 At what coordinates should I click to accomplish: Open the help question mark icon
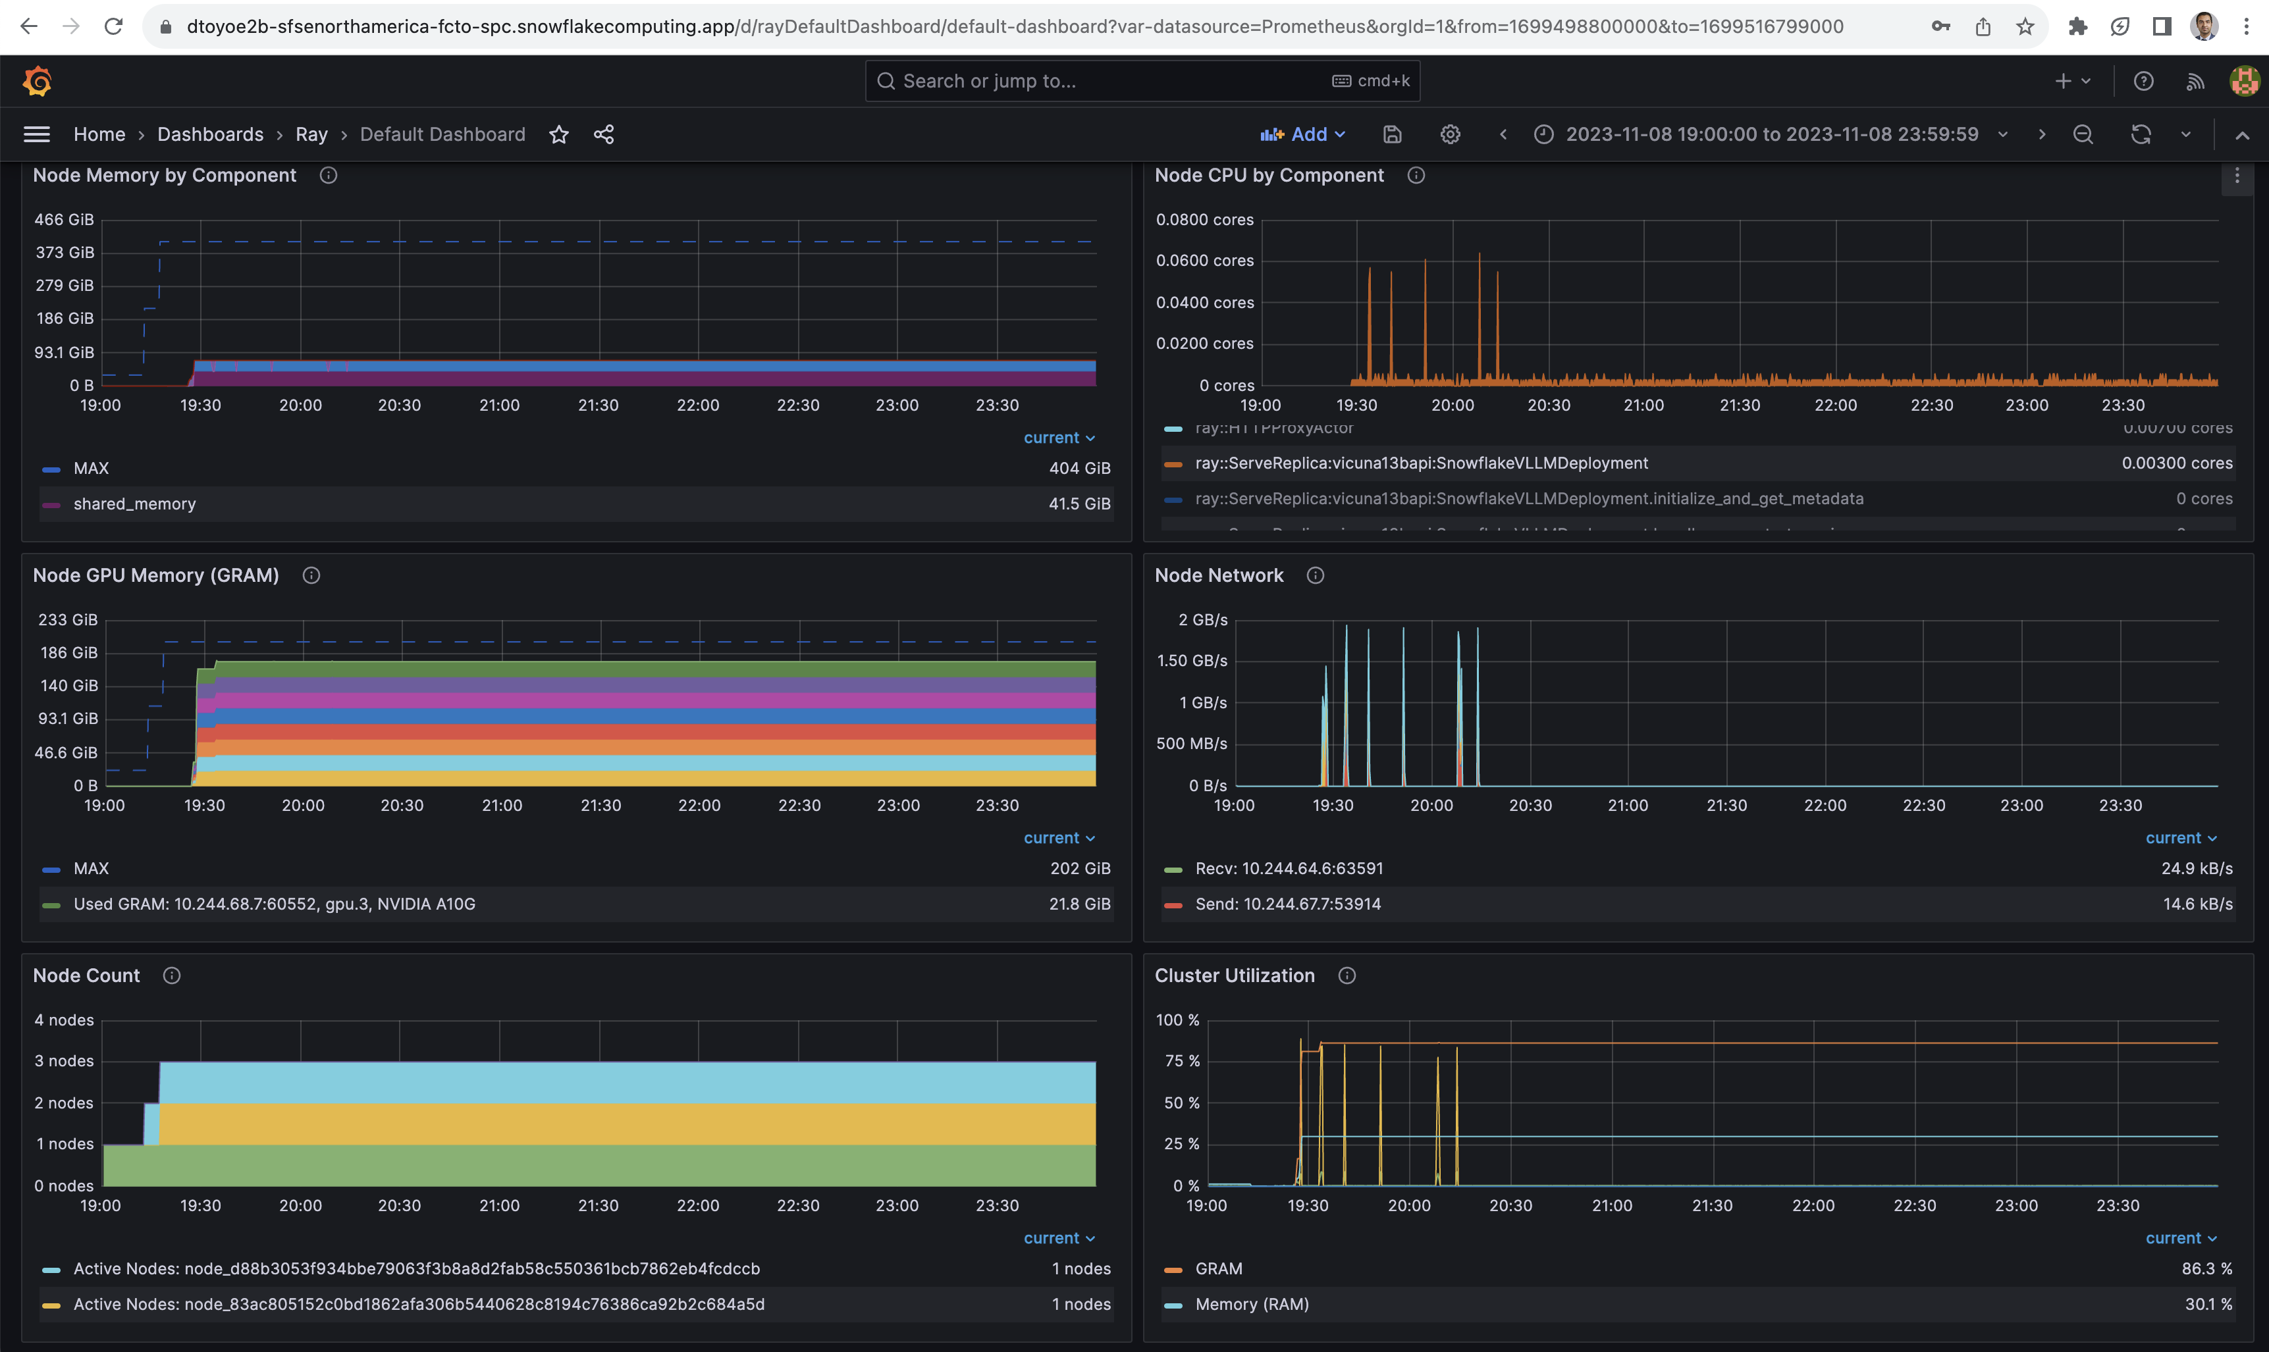pyautogui.click(x=2143, y=81)
